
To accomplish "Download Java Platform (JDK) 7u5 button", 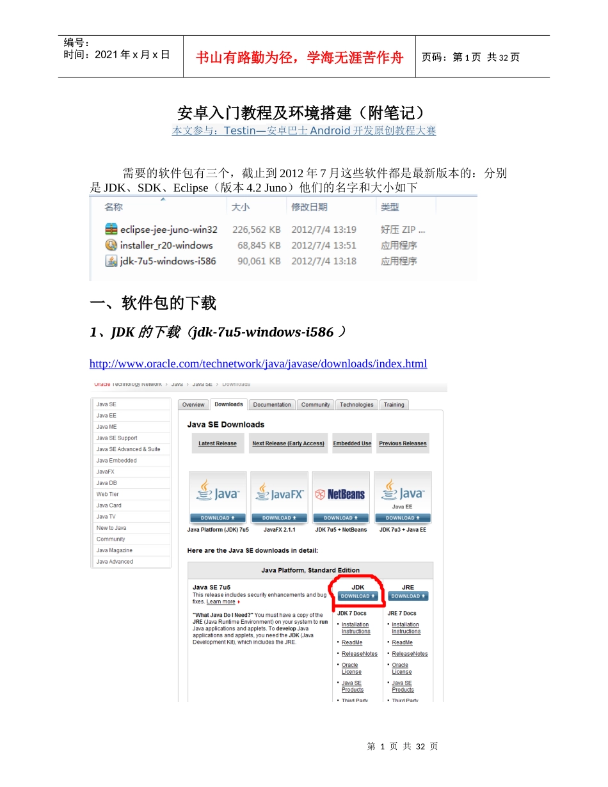I will tap(218, 518).
